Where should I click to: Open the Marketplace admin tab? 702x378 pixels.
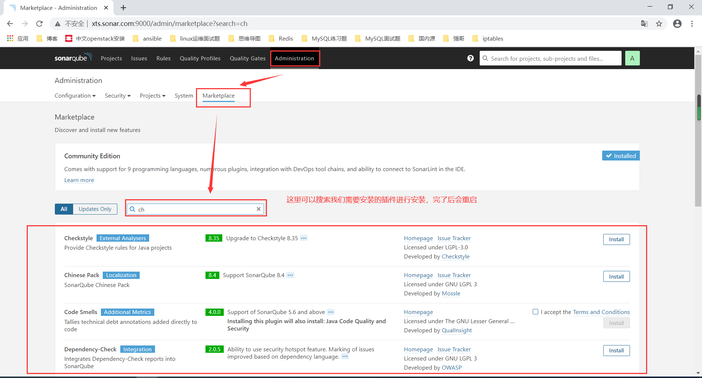coord(219,96)
